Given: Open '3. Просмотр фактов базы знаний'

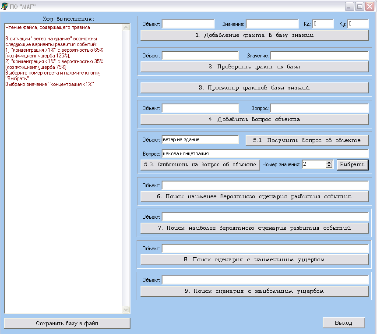Looking at the screenshot, I should pos(254,88).
